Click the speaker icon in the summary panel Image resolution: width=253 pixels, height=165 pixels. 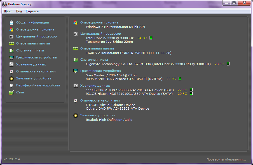(76, 115)
